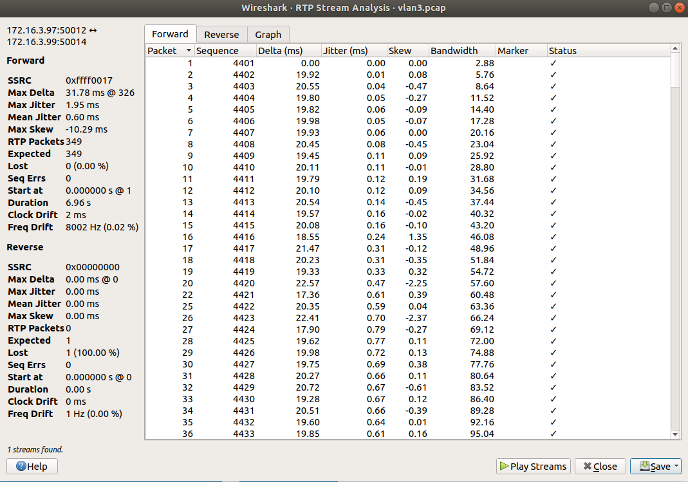Sort by Packet column header

click(170, 50)
